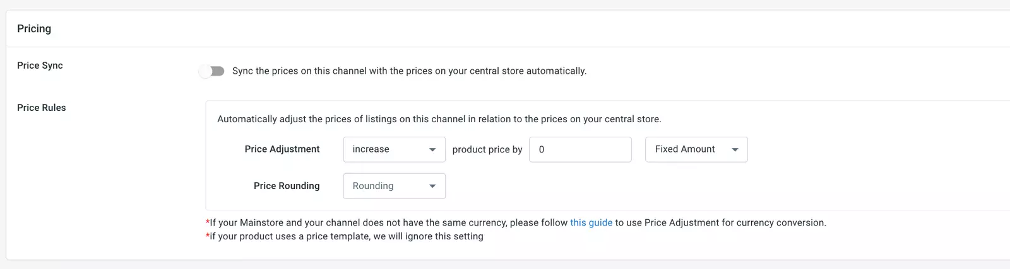Click the 'Sync the prices on this channel' text

409,71
